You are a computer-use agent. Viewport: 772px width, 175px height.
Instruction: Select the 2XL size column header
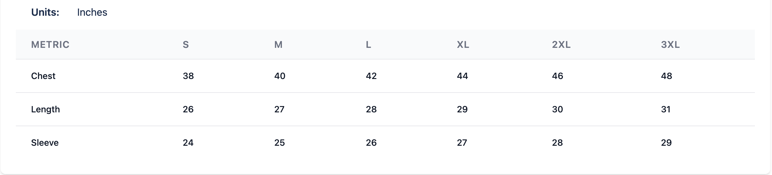[x=561, y=45]
